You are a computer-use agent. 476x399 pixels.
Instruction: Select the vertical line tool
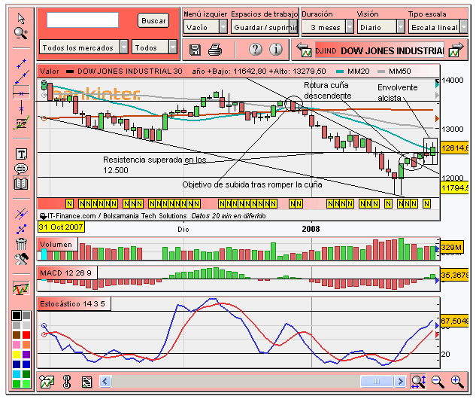21,107
